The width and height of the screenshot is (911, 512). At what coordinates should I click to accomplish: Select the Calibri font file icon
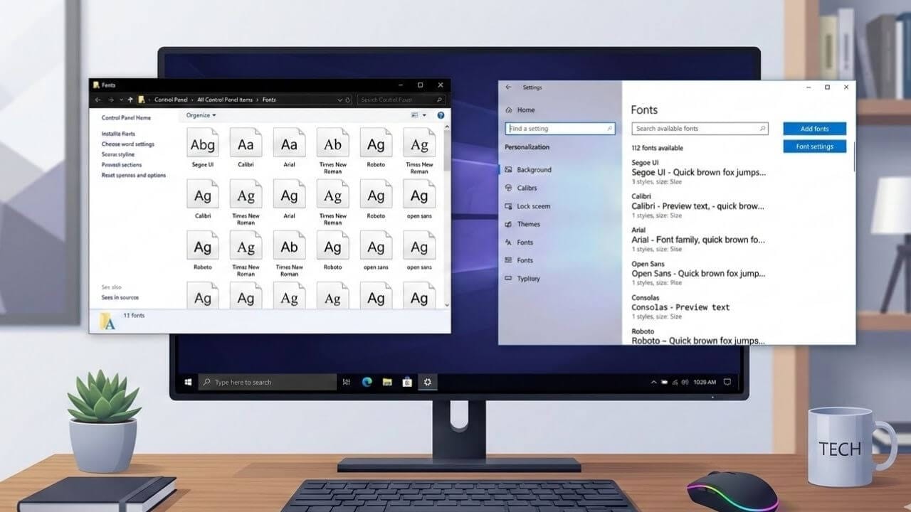pyautogui.click(x=246, y=144)
